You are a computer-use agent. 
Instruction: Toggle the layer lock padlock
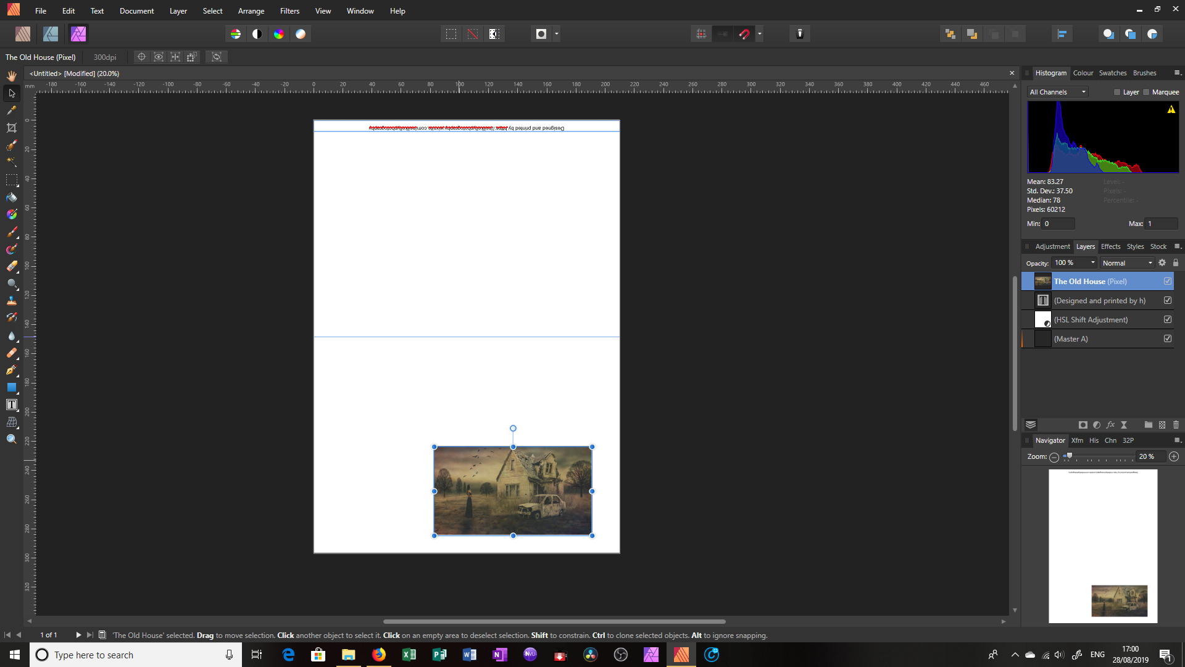coord(1176,263)
